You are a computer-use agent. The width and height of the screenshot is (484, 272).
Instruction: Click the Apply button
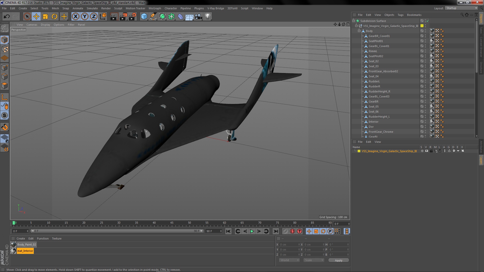pos(339,260)
